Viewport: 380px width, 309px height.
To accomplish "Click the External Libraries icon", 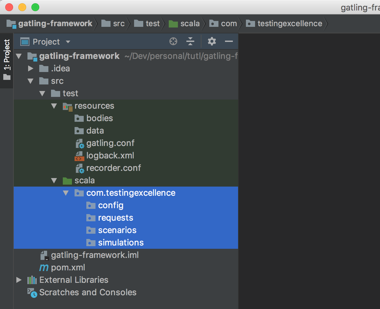I will 32,280.
